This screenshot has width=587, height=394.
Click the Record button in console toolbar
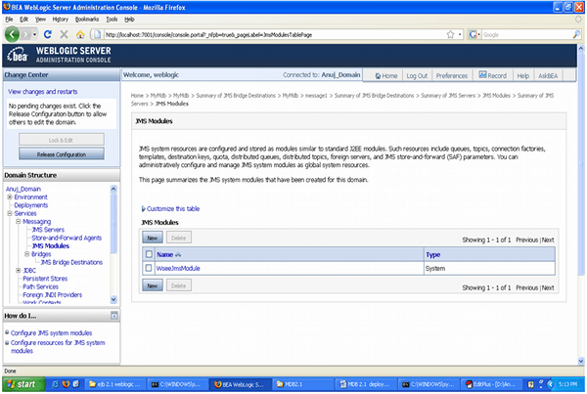pos(492,75)
